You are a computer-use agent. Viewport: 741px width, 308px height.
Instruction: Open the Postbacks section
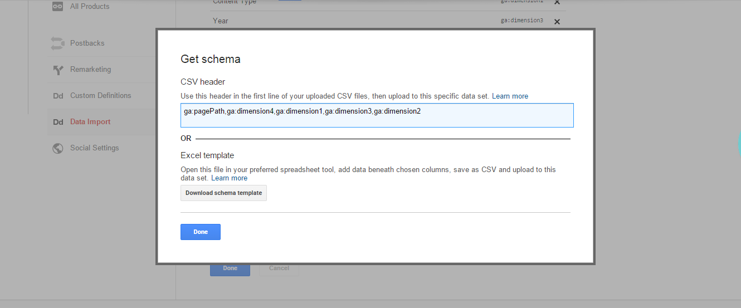pyautogui.click(x=87, y=43)
